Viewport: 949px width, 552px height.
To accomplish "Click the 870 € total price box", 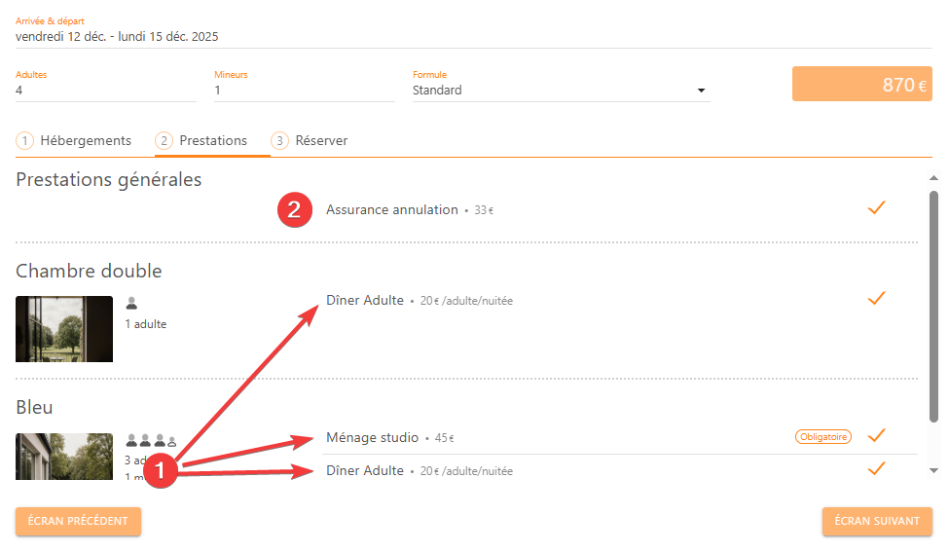I will [x=862, y=85].
